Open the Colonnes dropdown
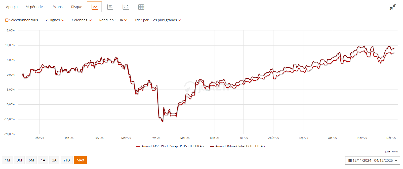This screenshot has width=403, height=169. (x=82, y=20)
